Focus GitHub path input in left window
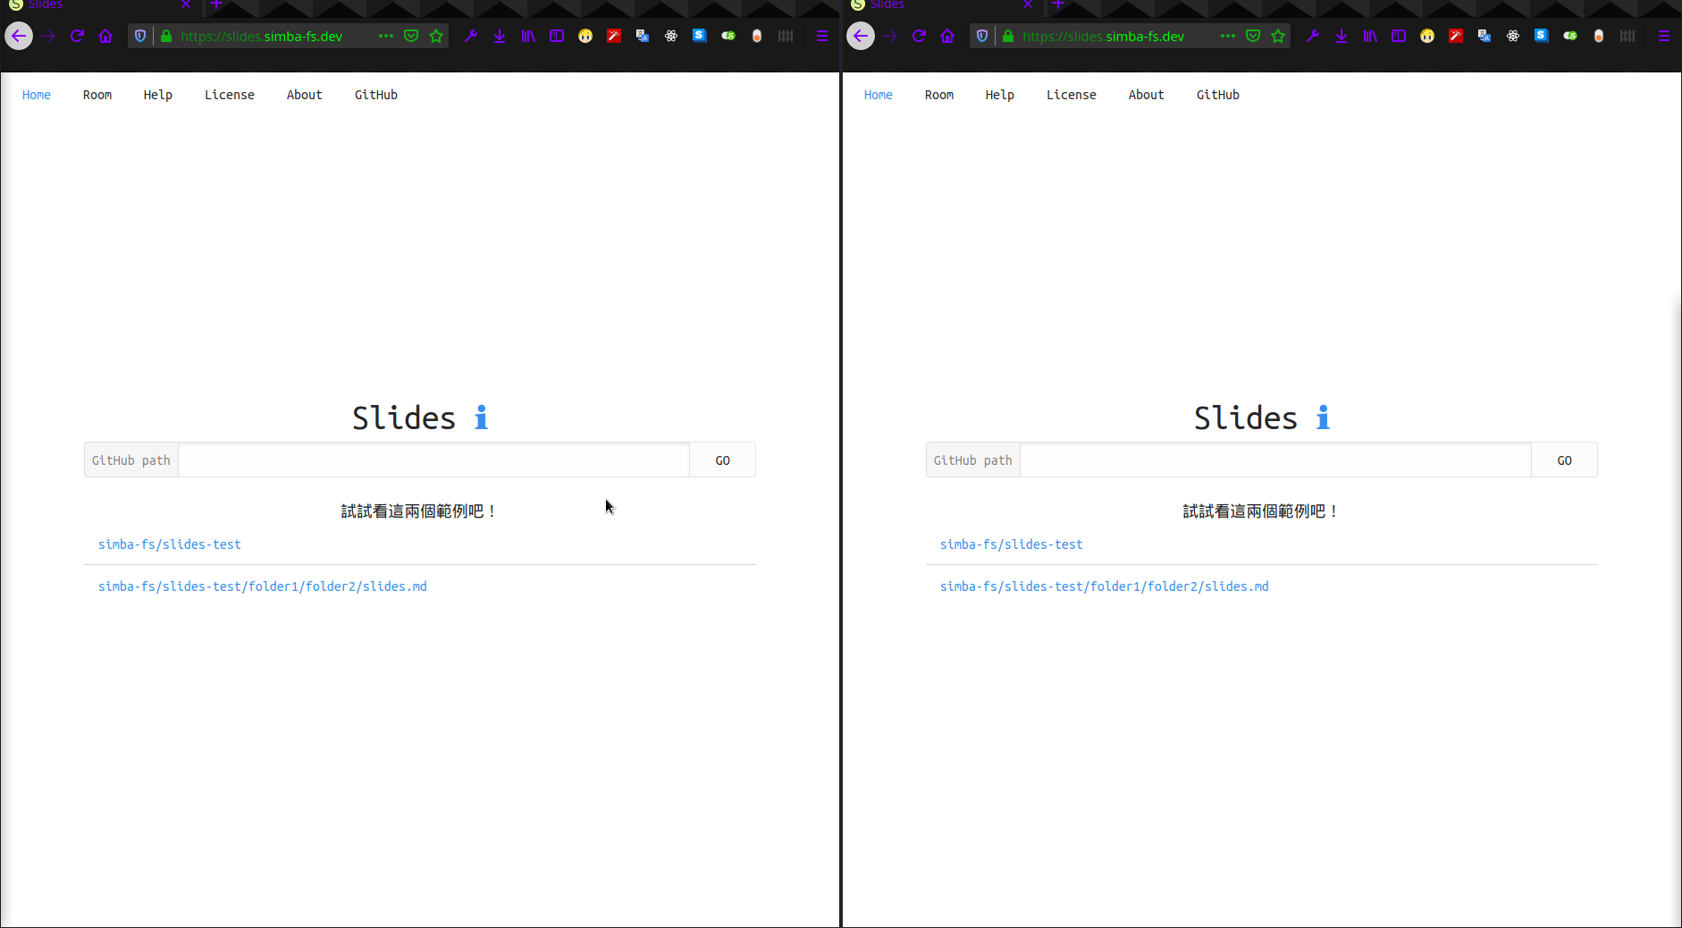Image resolution: width=1682 pixels, height=928 pixels. tap(434, 460)
